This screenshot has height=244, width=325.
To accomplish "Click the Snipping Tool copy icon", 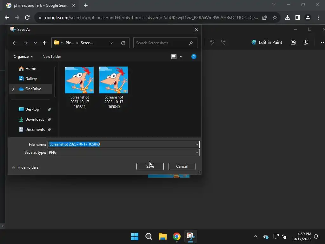I will point(306,42).
